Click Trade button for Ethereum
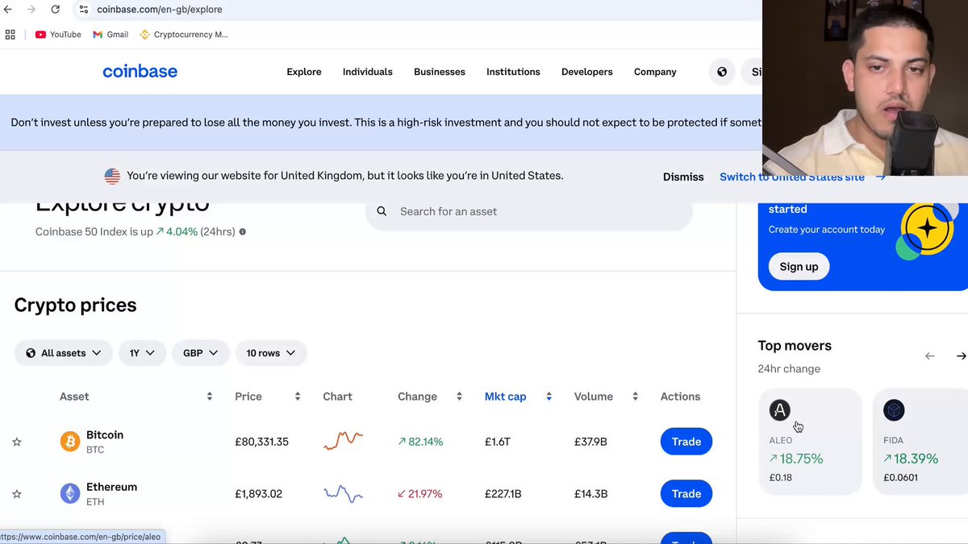 (x=686, y=494)
